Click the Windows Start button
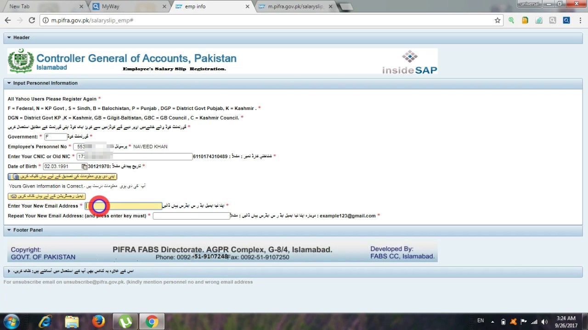Image resolution: width=588 pixels, height=330 pixels. 12,321
